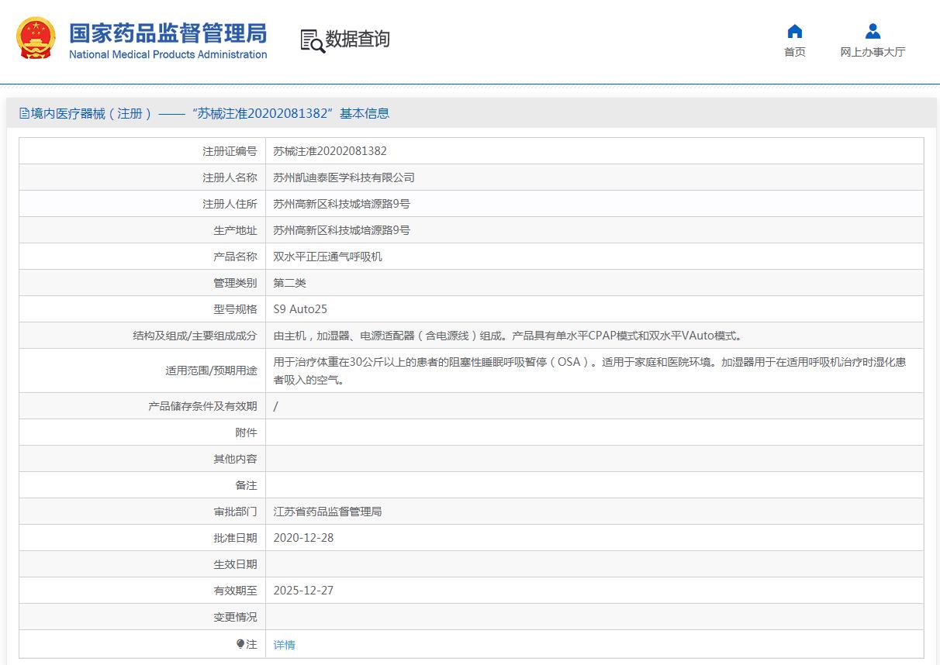Click the intended use text about OSA
The image size is (940, 665).
[589, 370]
